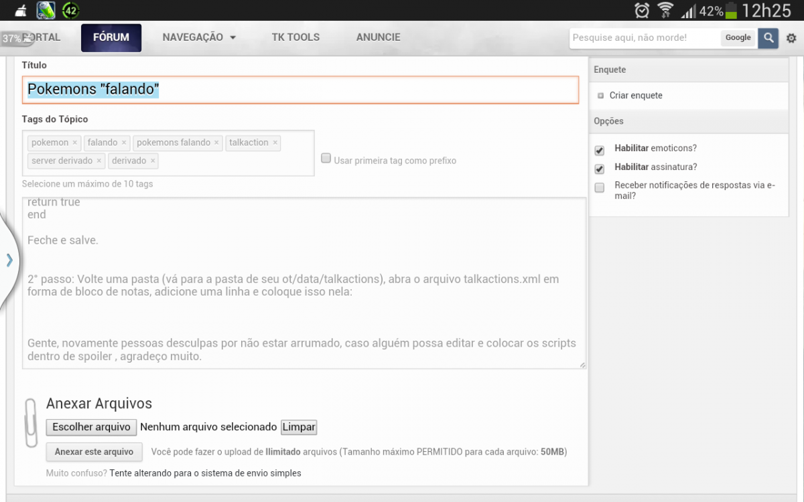Delete the "server derivado" tag
This screenshot has width=804, height=502.
[x=99, y=161]
